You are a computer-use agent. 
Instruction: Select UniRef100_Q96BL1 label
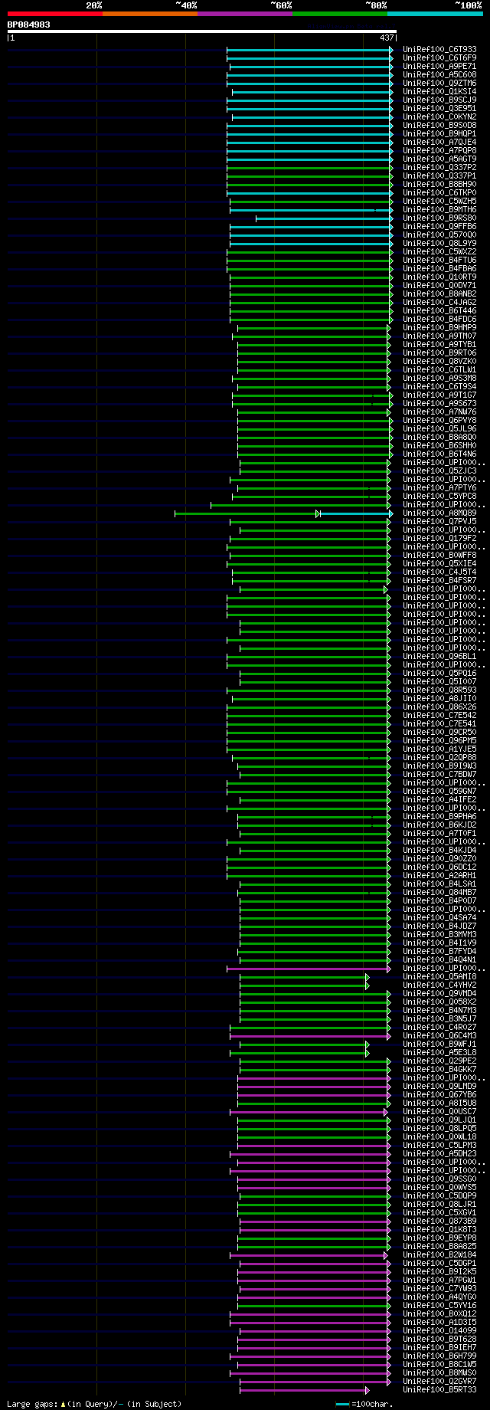[x=439, y=657]
